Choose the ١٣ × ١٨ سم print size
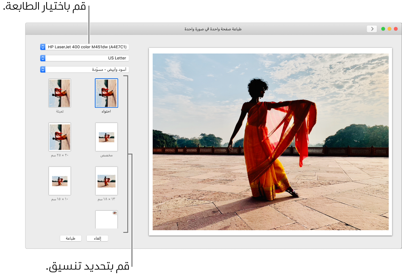 (x=106, y=181)
